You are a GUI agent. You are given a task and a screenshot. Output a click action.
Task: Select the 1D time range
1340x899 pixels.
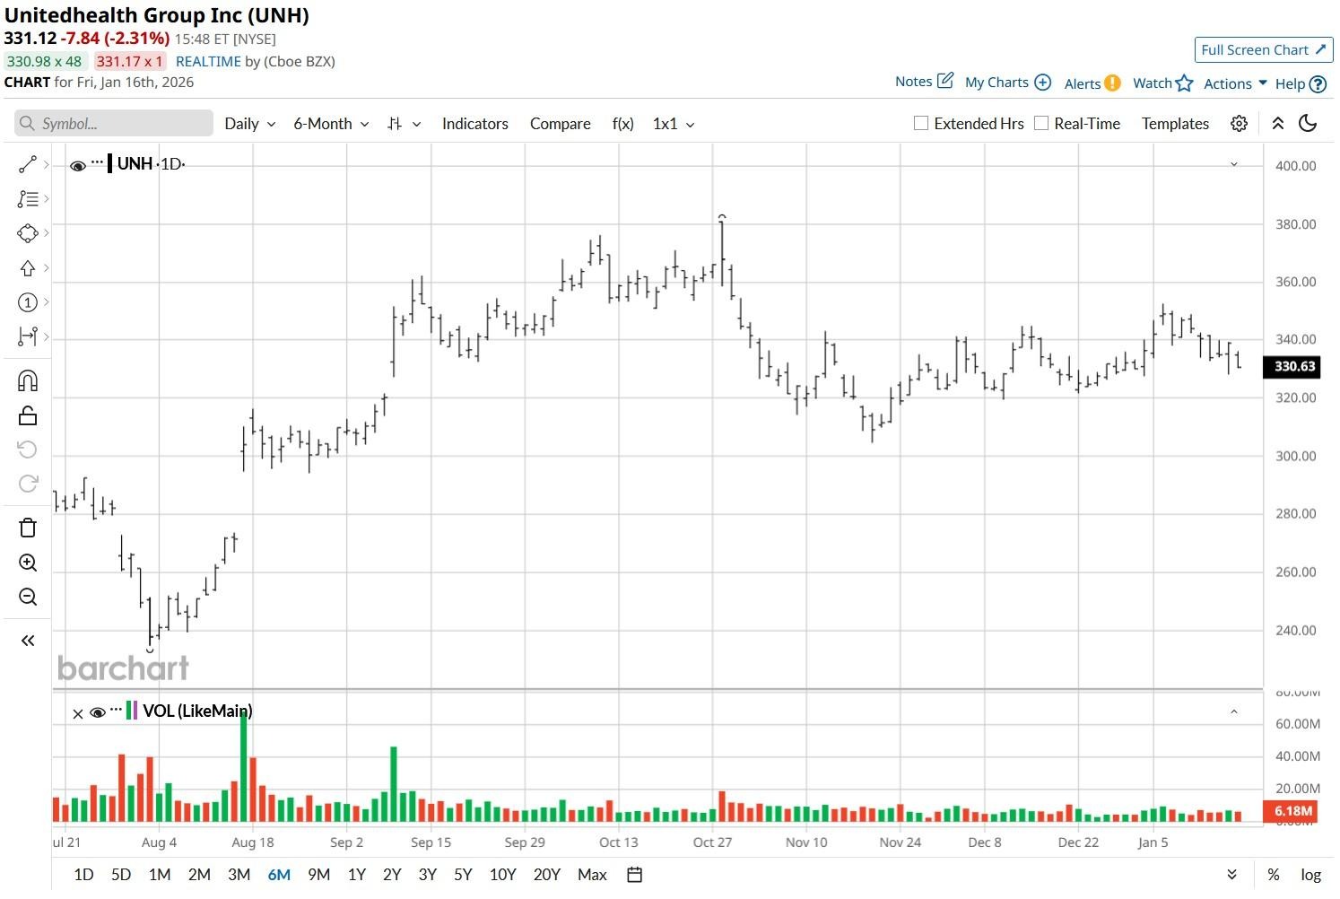(x=83, y=875)
